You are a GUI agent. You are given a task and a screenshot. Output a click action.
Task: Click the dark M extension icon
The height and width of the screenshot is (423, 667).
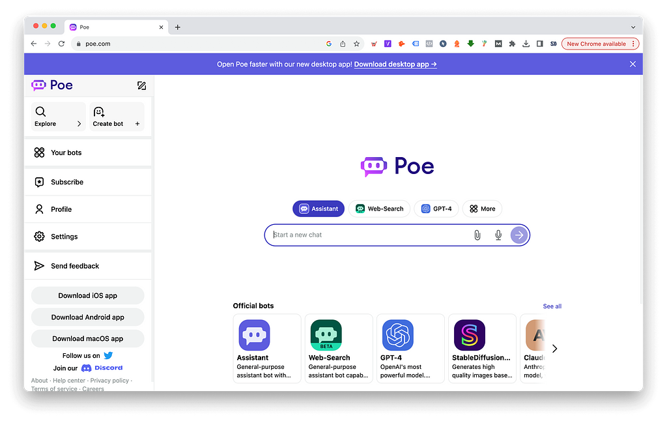[498, 44]
